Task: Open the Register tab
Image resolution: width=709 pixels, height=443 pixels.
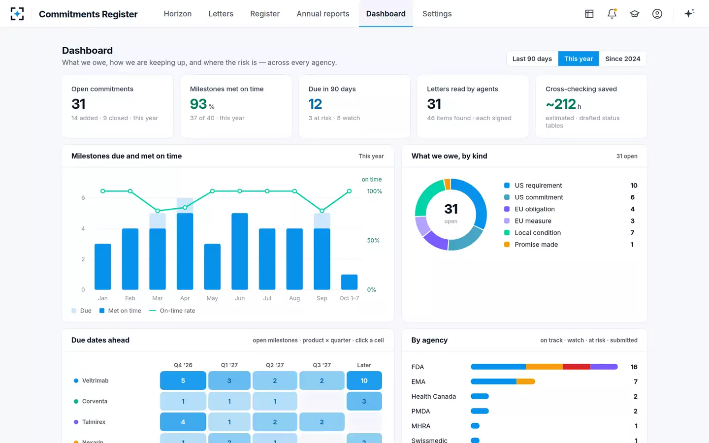Action: [x=265, y=14]
